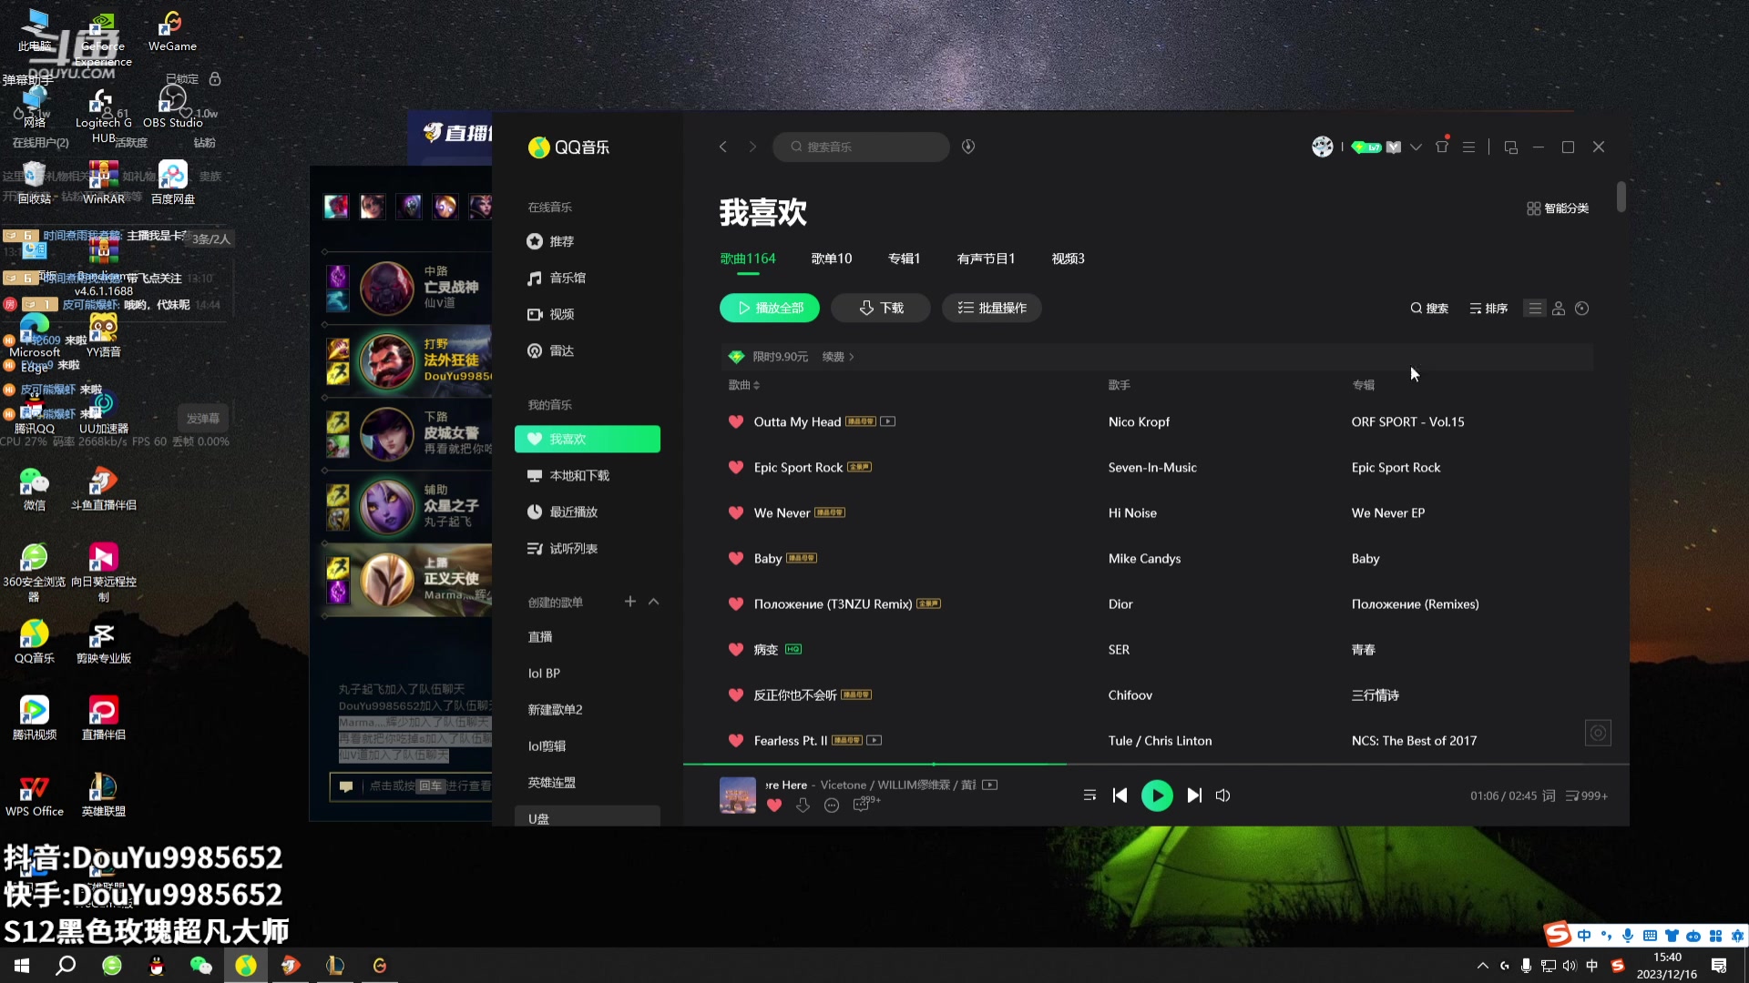
Task: Click the next track icon
Action: click(1194, 795)
